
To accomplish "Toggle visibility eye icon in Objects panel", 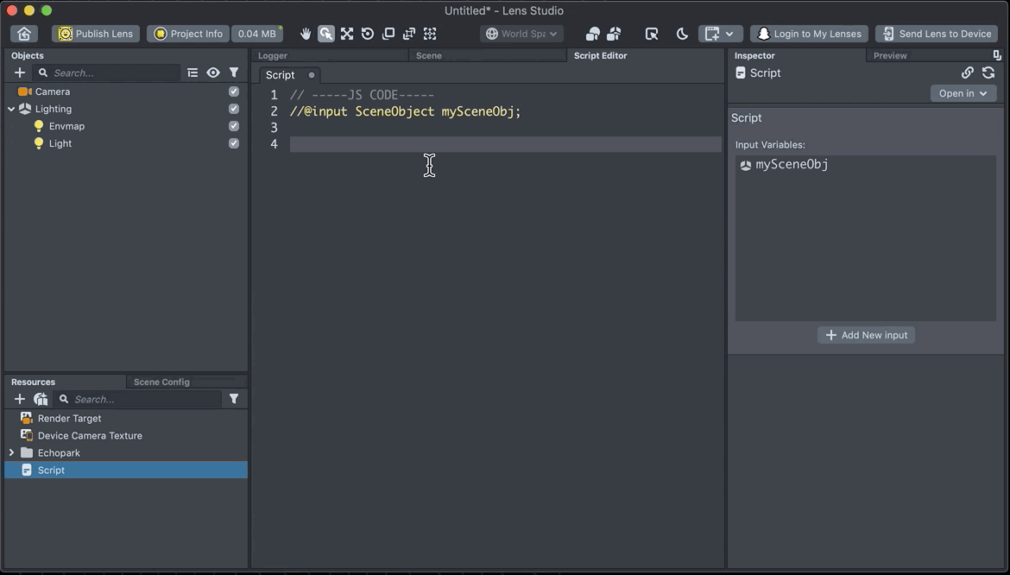I will click(x=213, y=73).
